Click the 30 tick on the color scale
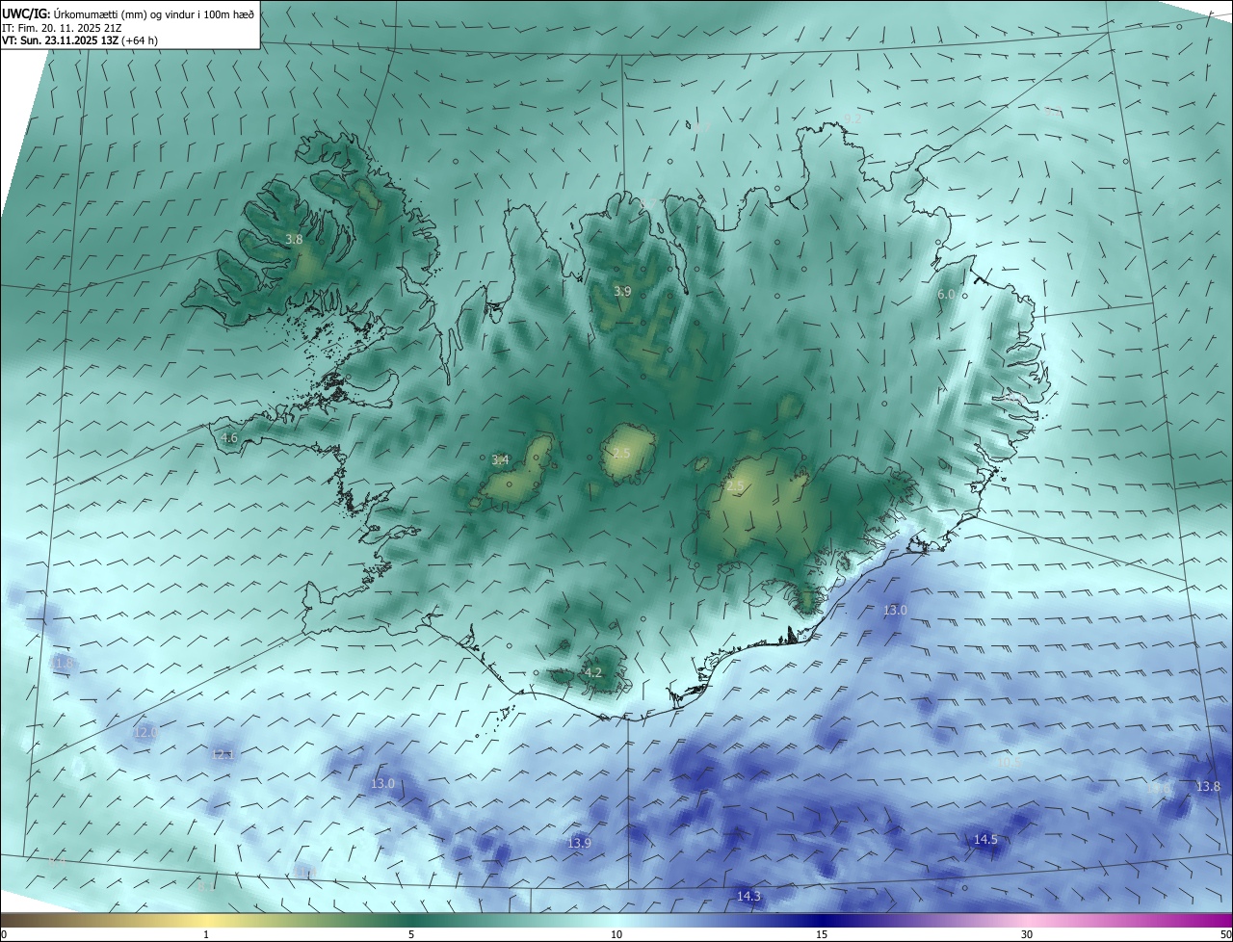The image size is (1233, 942). point(1027,934)
